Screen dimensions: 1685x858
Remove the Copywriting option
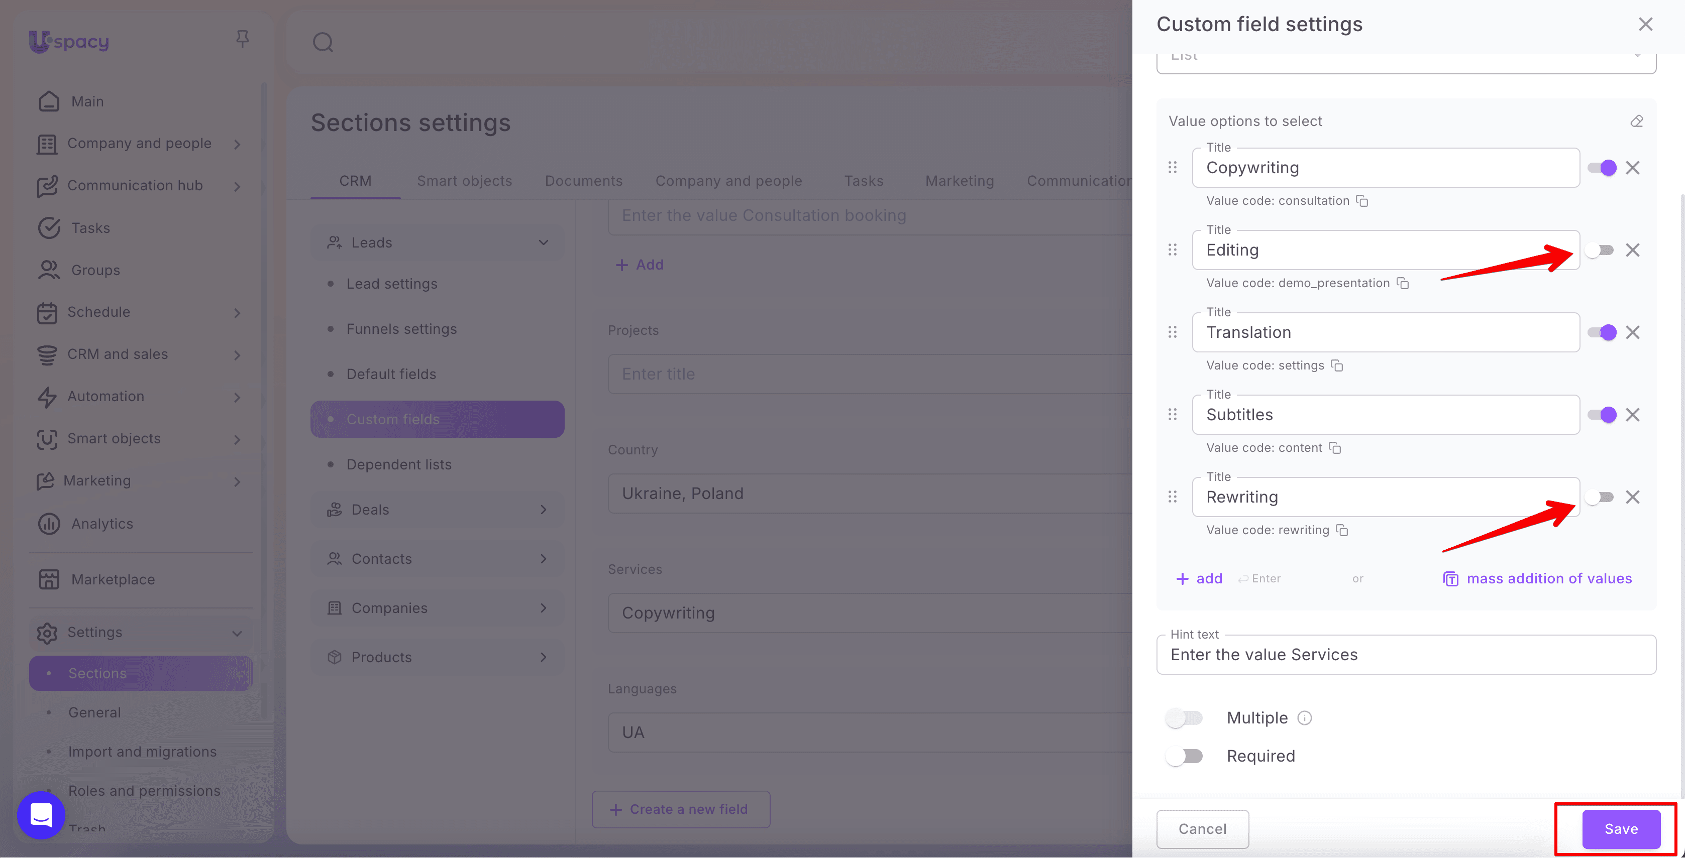(1633, 168)
